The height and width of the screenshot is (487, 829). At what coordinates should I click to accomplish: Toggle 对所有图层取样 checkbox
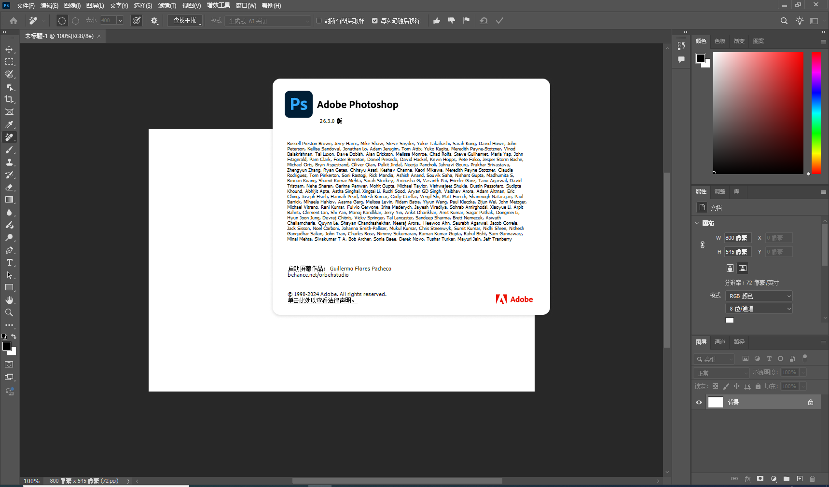tap(319, 21)
